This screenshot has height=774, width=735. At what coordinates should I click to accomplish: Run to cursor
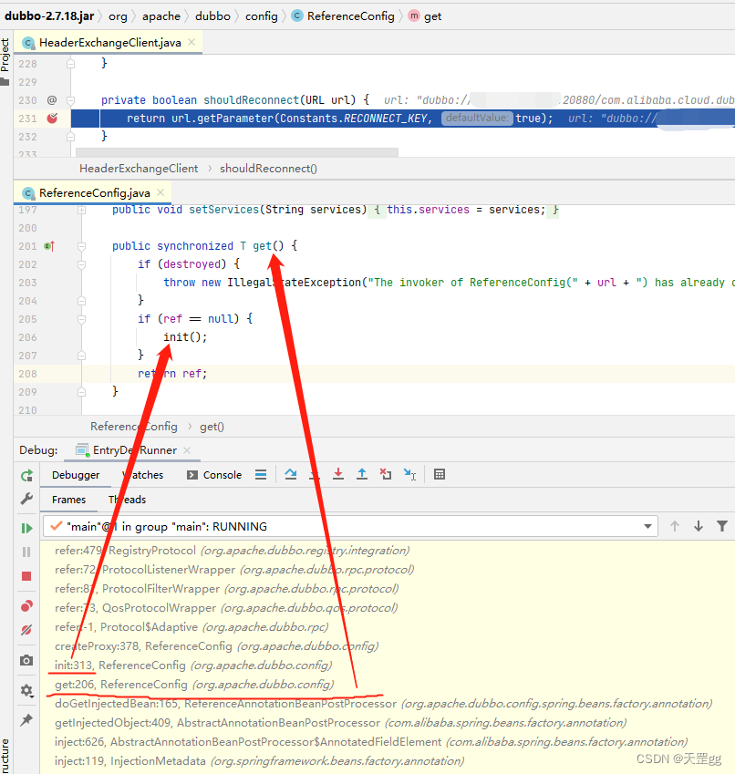coord(409,474)
